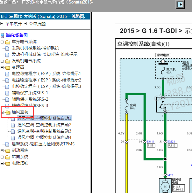The image size is (192, 193).
Task: Click the M25 connector link in diagram
Action: pos(170,175)
